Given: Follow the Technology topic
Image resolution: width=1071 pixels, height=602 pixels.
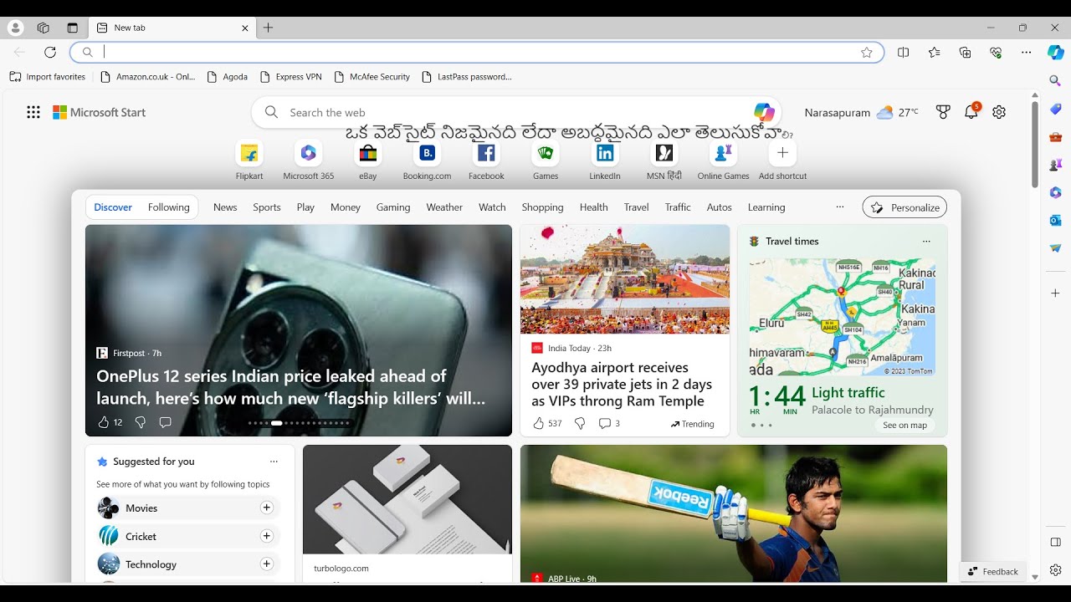Looking at the screenshot, I should [x=267, y=564].
